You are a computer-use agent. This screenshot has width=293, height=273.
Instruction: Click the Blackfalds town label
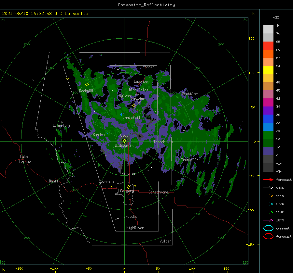pyautogui.click(x=138, y=90)
